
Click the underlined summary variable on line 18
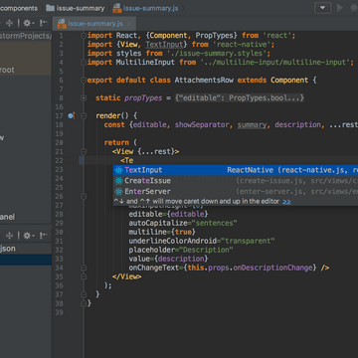coord(252,125)
